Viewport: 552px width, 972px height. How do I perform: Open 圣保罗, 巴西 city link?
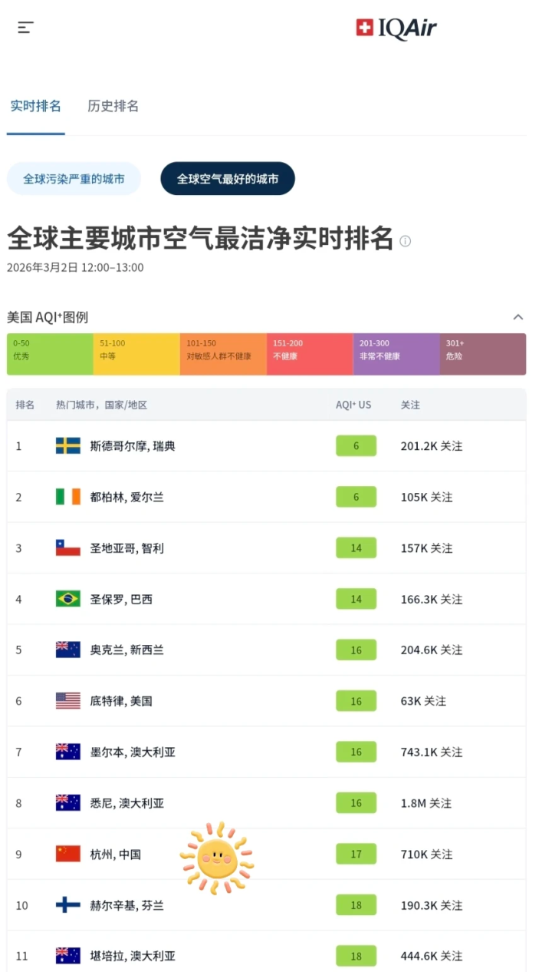click(x=121, y=599)
